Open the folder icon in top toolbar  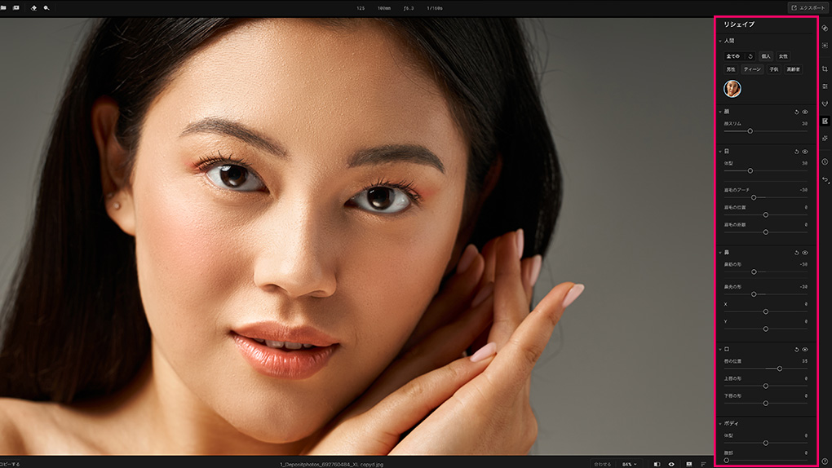tap(3, 8)
